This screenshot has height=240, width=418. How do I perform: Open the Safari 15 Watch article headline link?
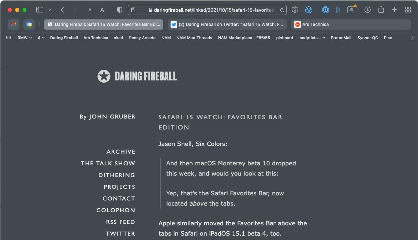click(x=220, y=122)
